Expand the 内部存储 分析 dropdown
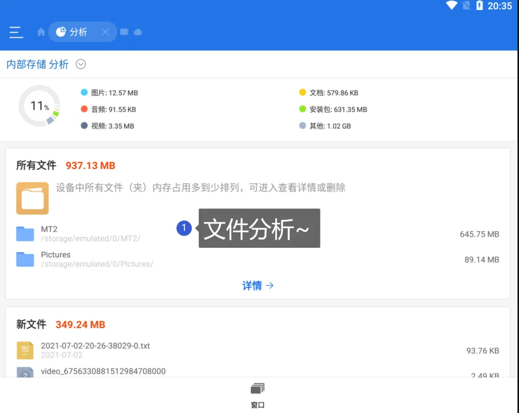The width and height of the screenshot is (519, 413). click(x=81, y=64)
